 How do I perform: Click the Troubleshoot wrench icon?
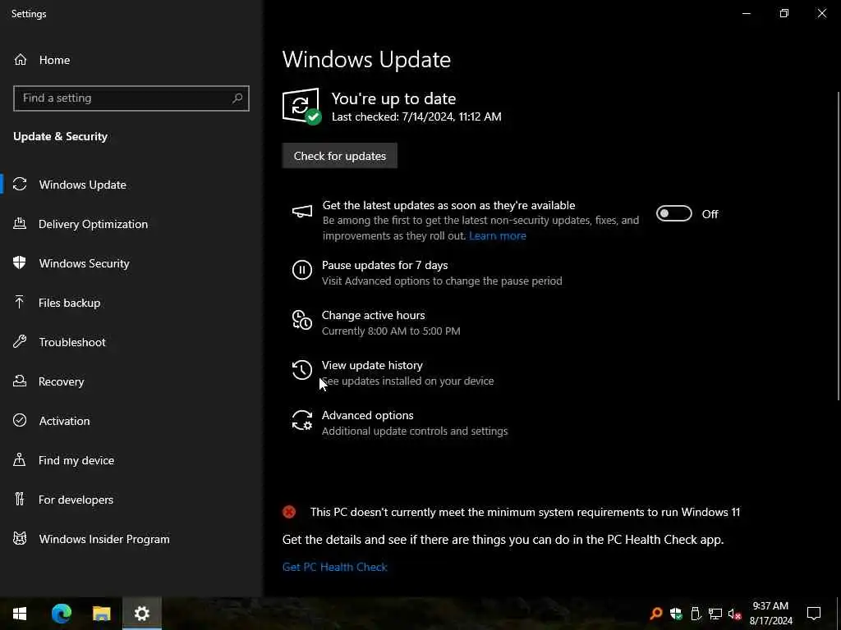(x=20, y=342)
